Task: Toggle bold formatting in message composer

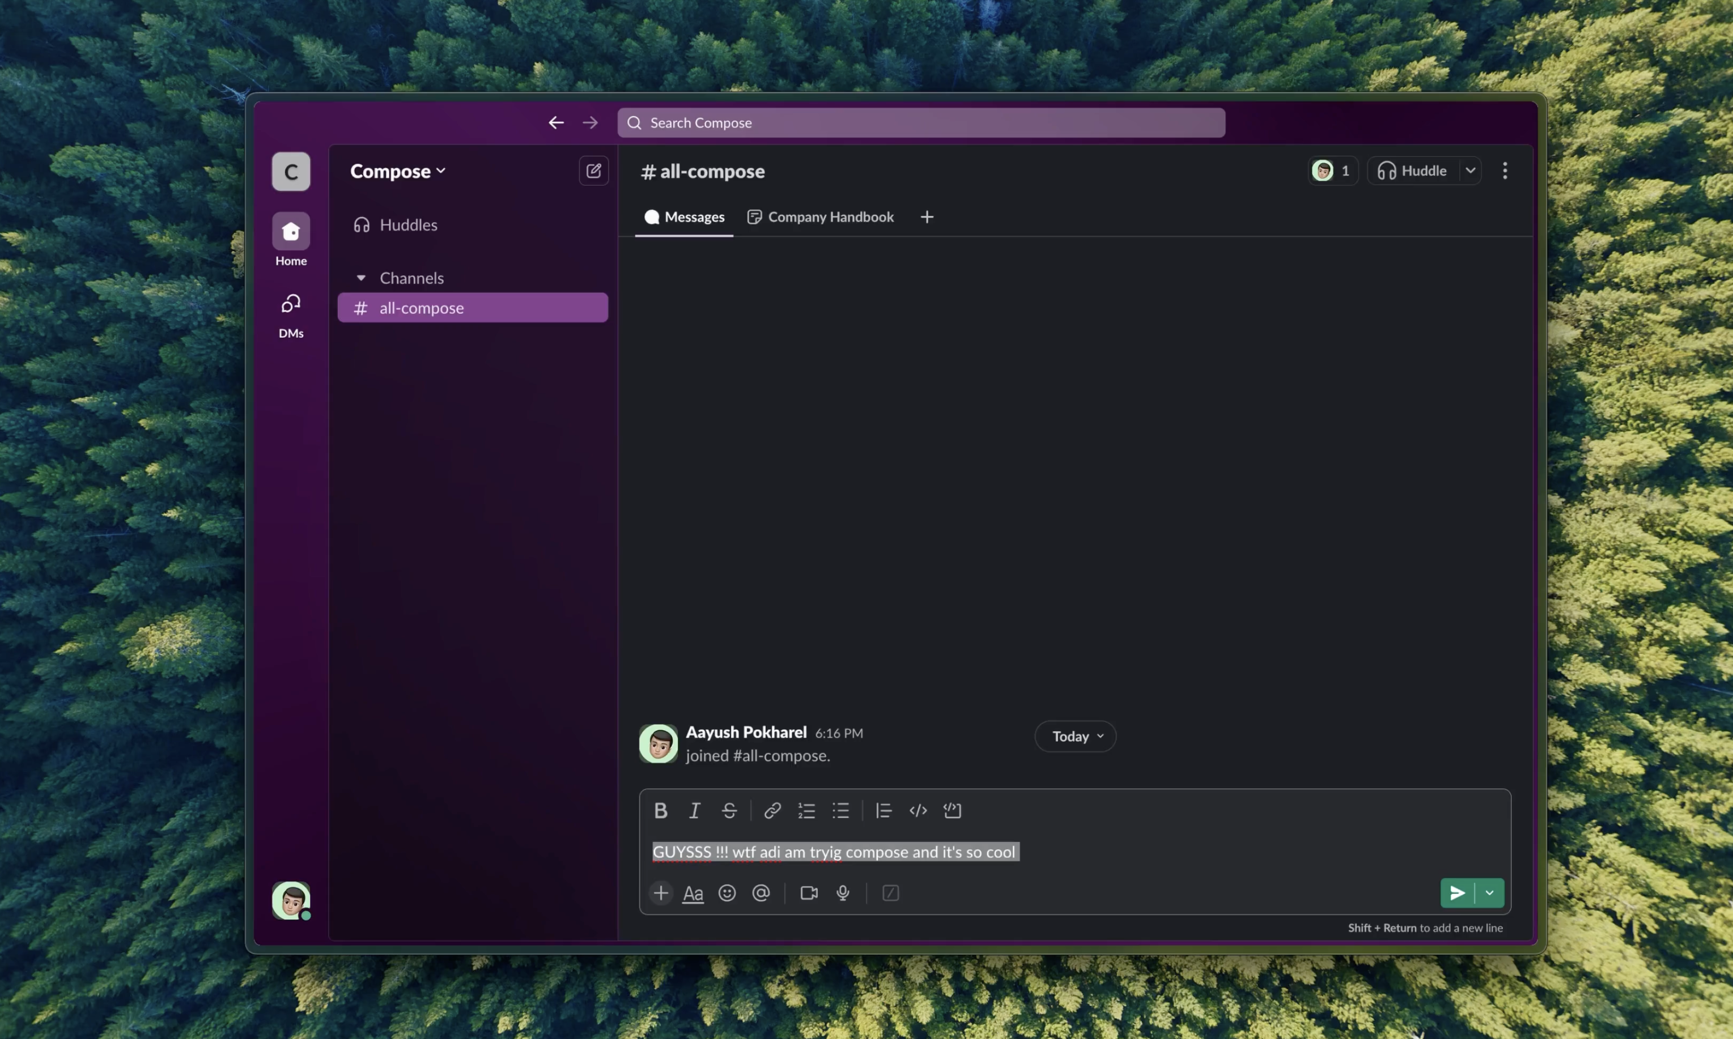Action: pyautogui.click(x=660, y=810)
